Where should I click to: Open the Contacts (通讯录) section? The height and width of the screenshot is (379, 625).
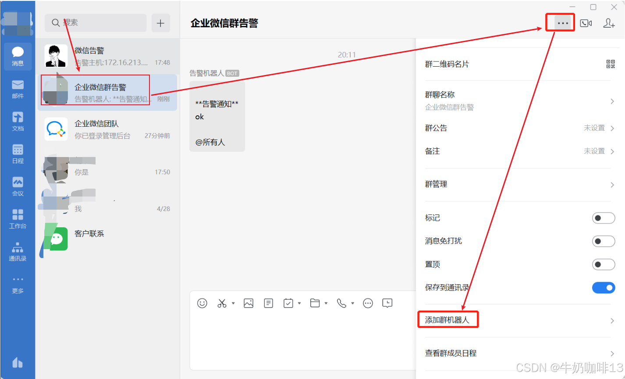click(18, 252)
